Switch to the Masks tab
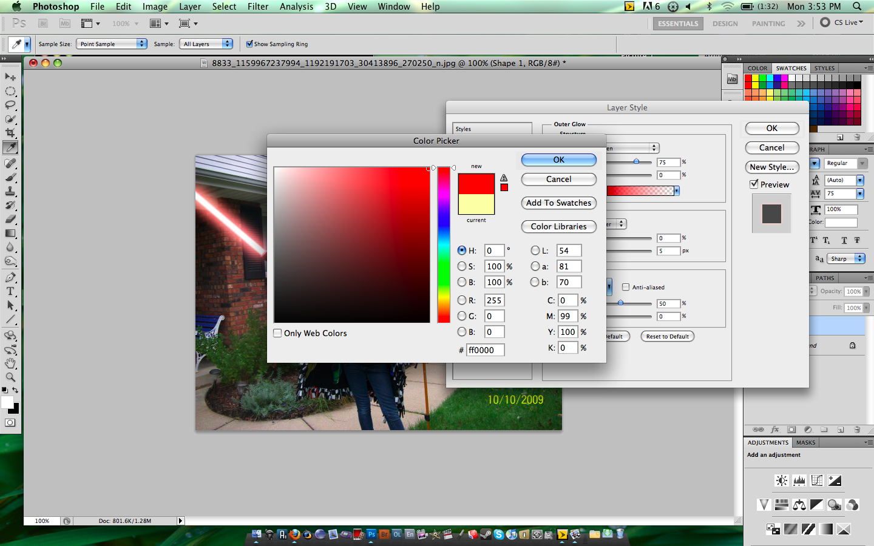Image resolution: width=874 pixels, height=546 pixels. tap(805, 443)
